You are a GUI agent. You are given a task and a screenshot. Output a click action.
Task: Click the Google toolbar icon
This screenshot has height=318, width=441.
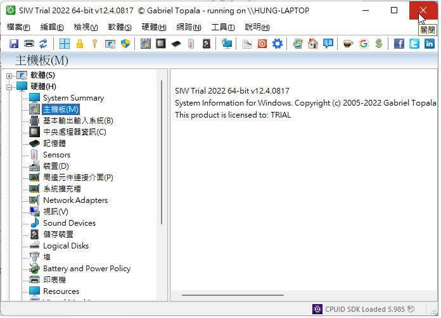click(x=363, y=44)
